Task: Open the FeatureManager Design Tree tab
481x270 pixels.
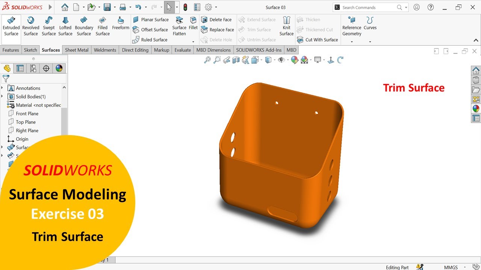Action: click(x=7, y=68)
